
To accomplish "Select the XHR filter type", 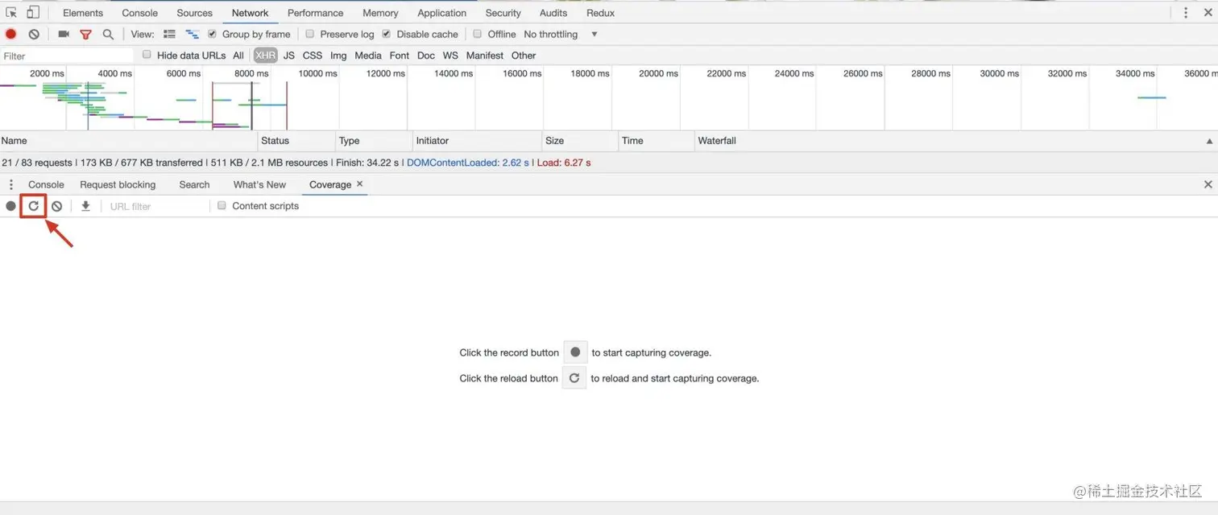I will tap(265, 56).
